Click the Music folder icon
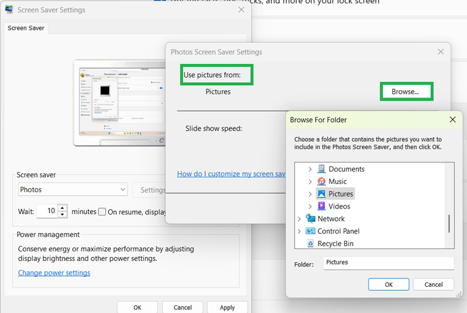 tap(321, 182)
